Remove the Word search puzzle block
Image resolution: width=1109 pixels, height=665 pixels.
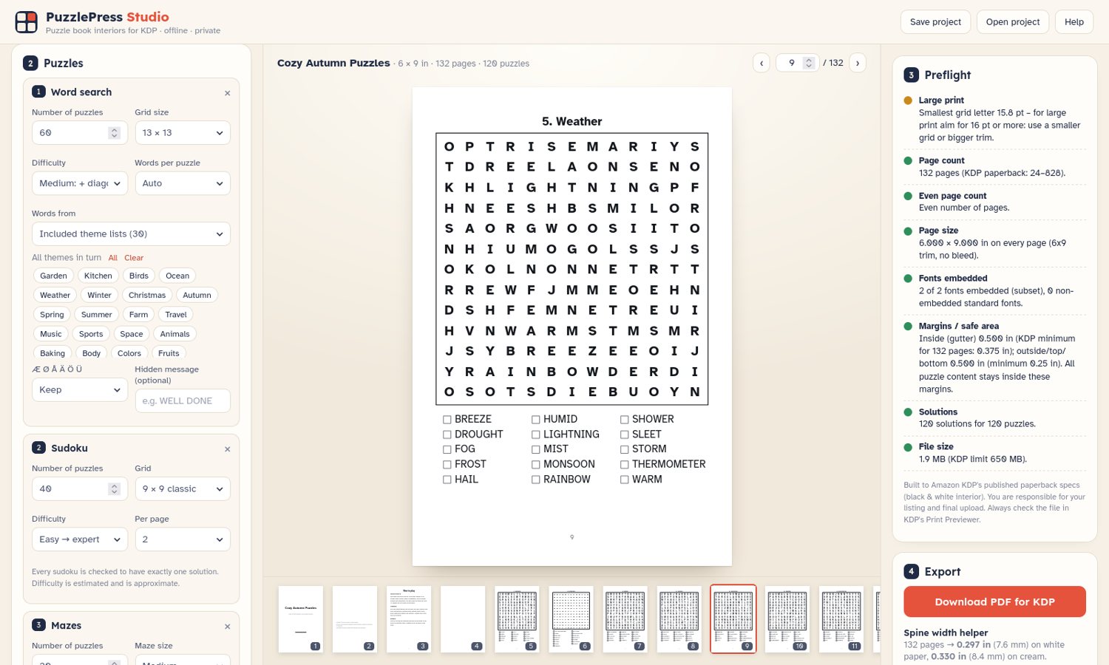[x=227, y=93]
